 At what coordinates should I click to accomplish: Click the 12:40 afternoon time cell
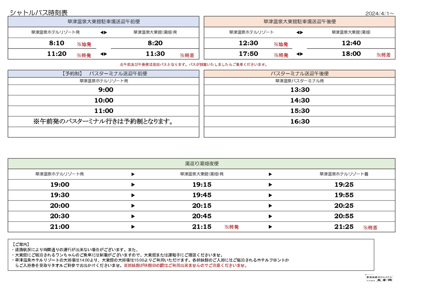[x=351, y=43]
